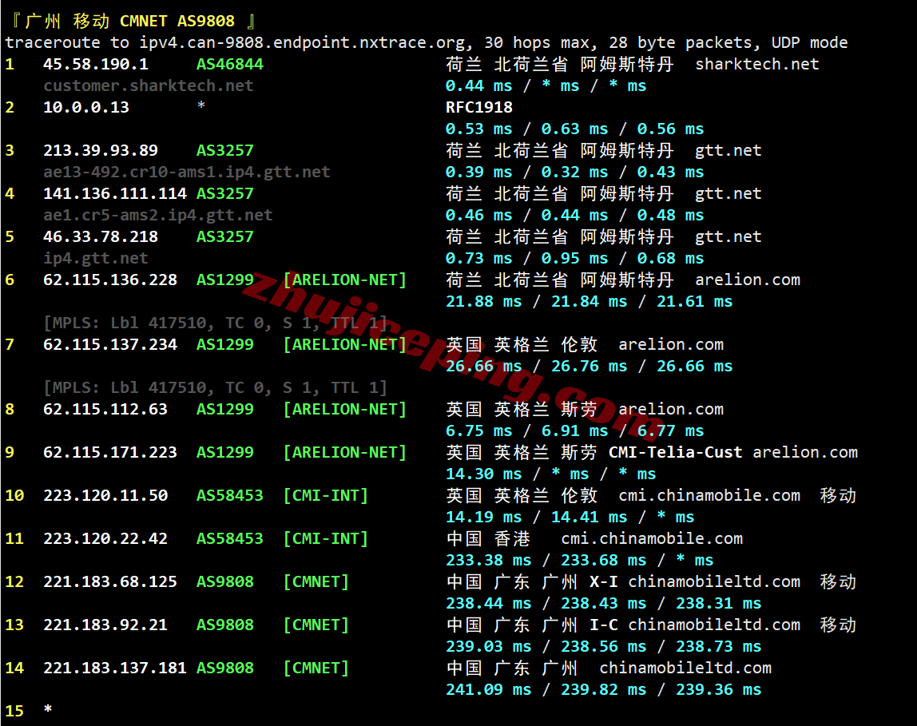Click cmi.chinamobile.com at hop 10
This screenshot has height=726, width=917.
[709, 496]
